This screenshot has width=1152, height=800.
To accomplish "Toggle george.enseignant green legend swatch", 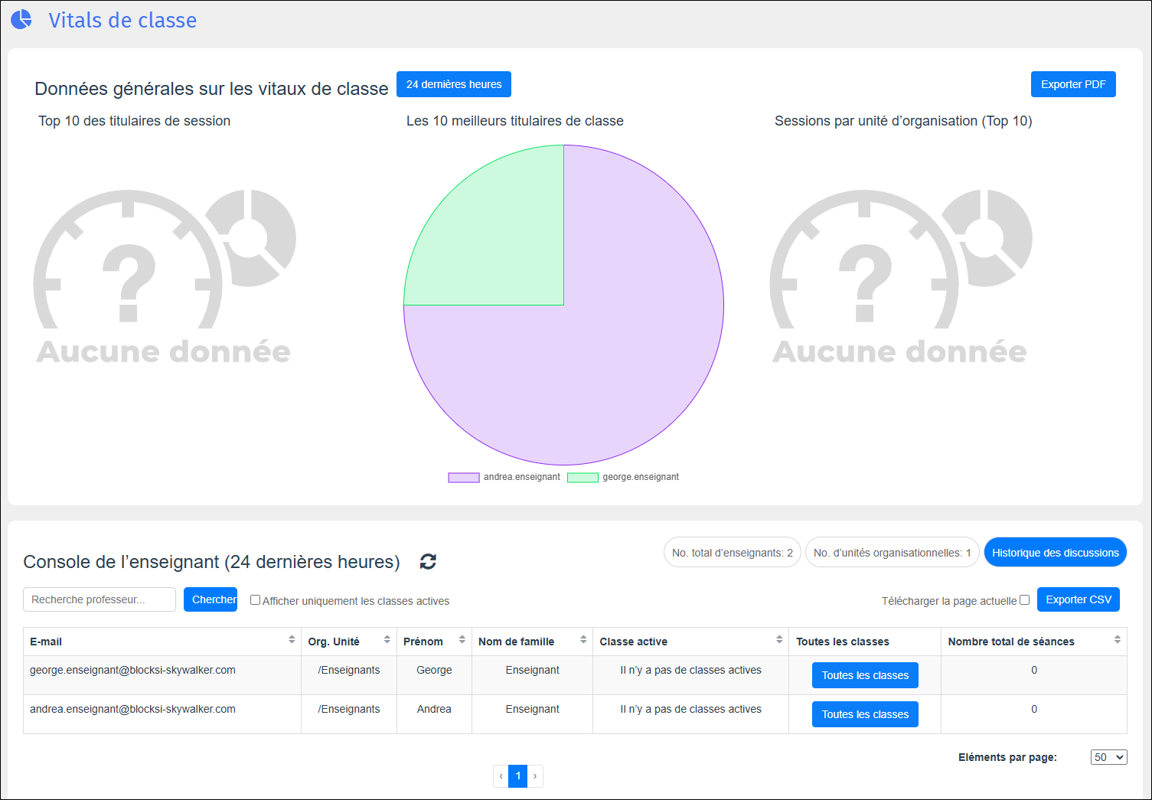I will tap(583, 478).
